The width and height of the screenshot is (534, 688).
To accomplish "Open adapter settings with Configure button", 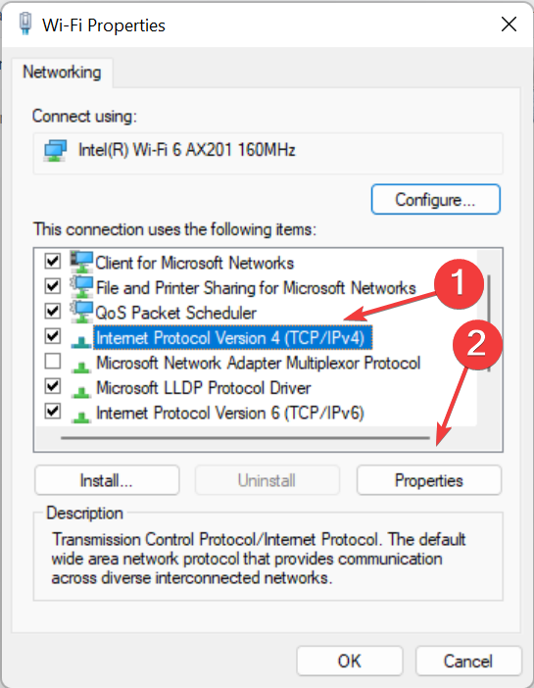I will [435, 200].
